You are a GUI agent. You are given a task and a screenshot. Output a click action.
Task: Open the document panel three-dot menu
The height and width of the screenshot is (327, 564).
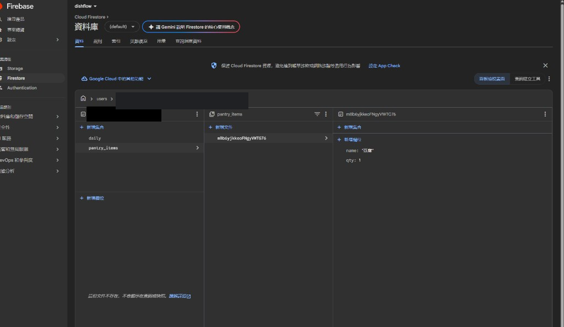[545, 114]
